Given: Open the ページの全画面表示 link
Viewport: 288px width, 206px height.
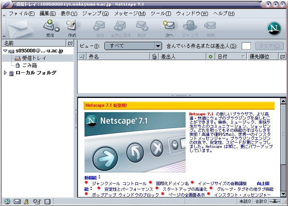Looking at the screenshot, I should [x=186, y=195].
